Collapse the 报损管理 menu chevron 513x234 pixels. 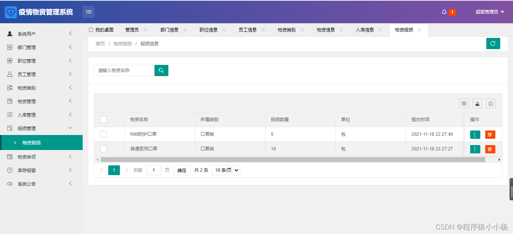pos(70,128)
